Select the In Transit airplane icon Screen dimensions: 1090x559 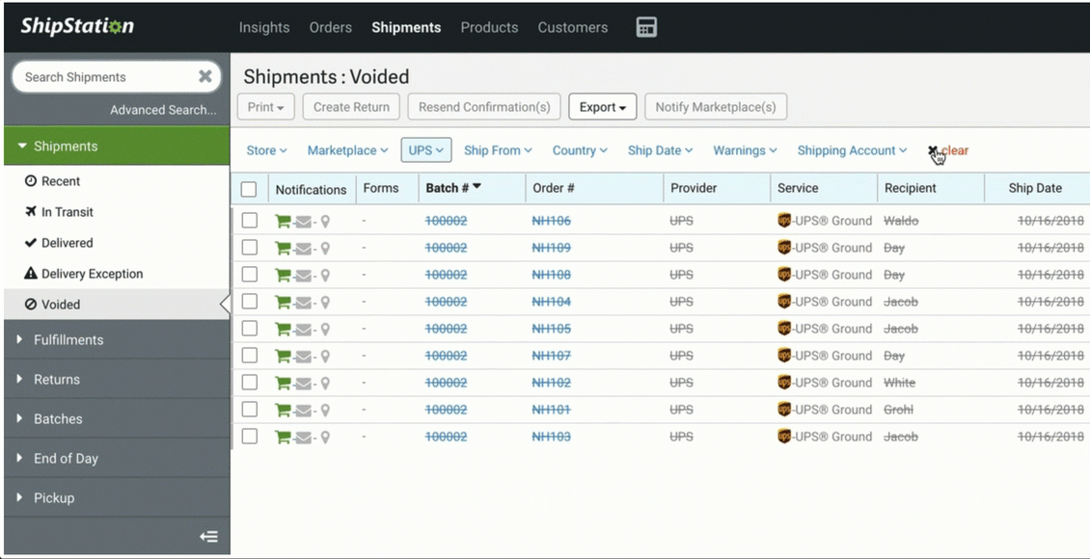tap(30, 212)
